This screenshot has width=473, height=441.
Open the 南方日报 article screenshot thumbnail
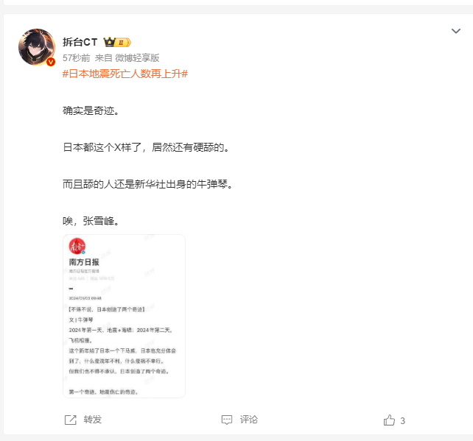[x=124, y=316]
